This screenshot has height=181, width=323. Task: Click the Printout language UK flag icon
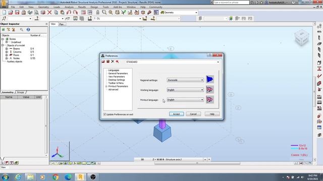coord(210,100)
